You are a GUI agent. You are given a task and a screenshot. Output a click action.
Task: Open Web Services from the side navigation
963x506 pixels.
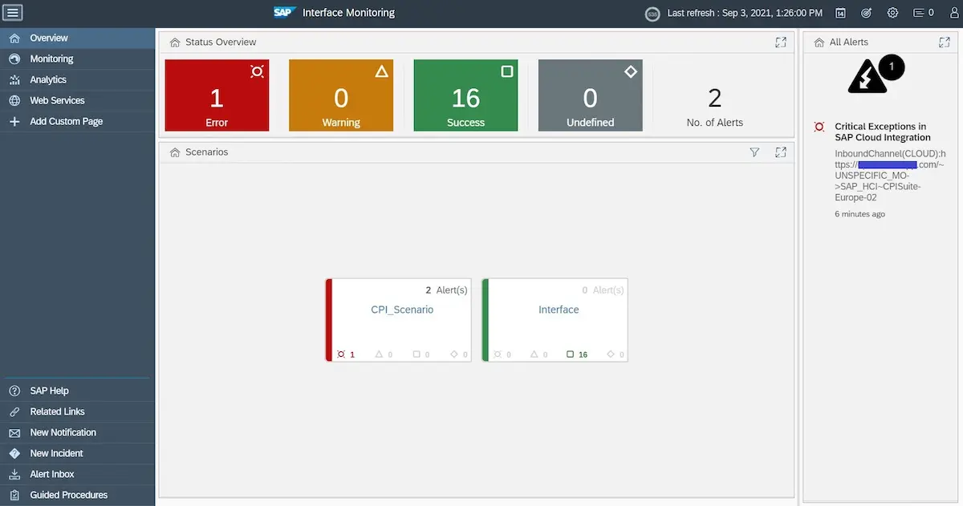click(x=78, y=101)
